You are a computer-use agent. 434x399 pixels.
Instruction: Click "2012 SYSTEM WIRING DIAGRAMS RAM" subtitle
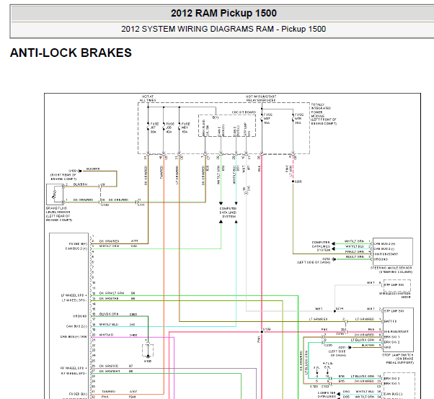(x=198, y=29)
